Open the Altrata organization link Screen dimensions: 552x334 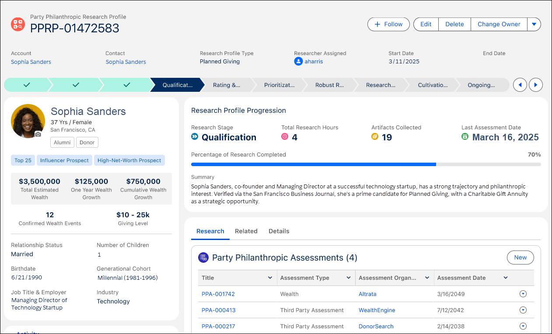tap(367, 294)
